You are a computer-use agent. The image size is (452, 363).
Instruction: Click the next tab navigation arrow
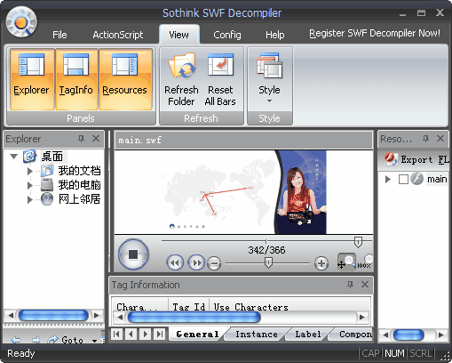pyautogui.click(x=146, y=335)
